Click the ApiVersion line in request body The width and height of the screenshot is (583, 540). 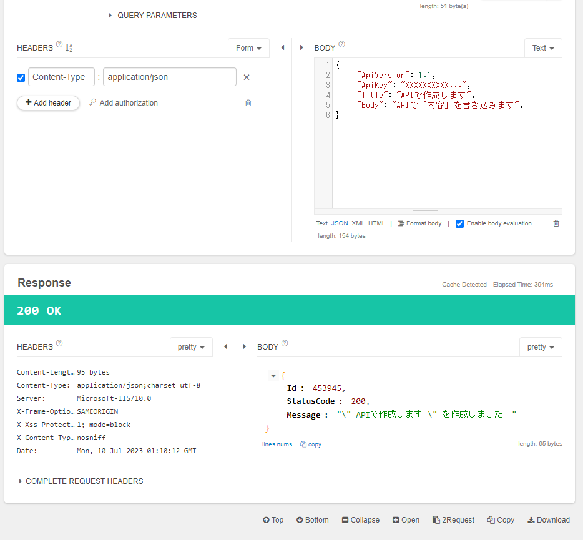point(396,75)
